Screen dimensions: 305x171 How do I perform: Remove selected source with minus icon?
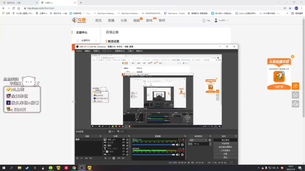click(x=109, y=158)
